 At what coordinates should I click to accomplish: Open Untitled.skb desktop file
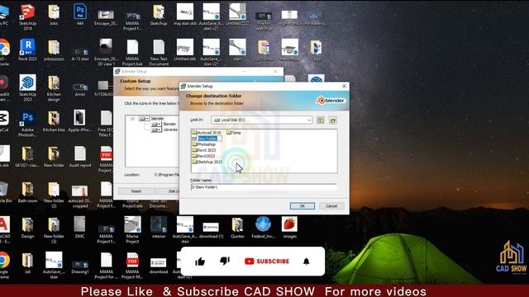tap(185, 49)
